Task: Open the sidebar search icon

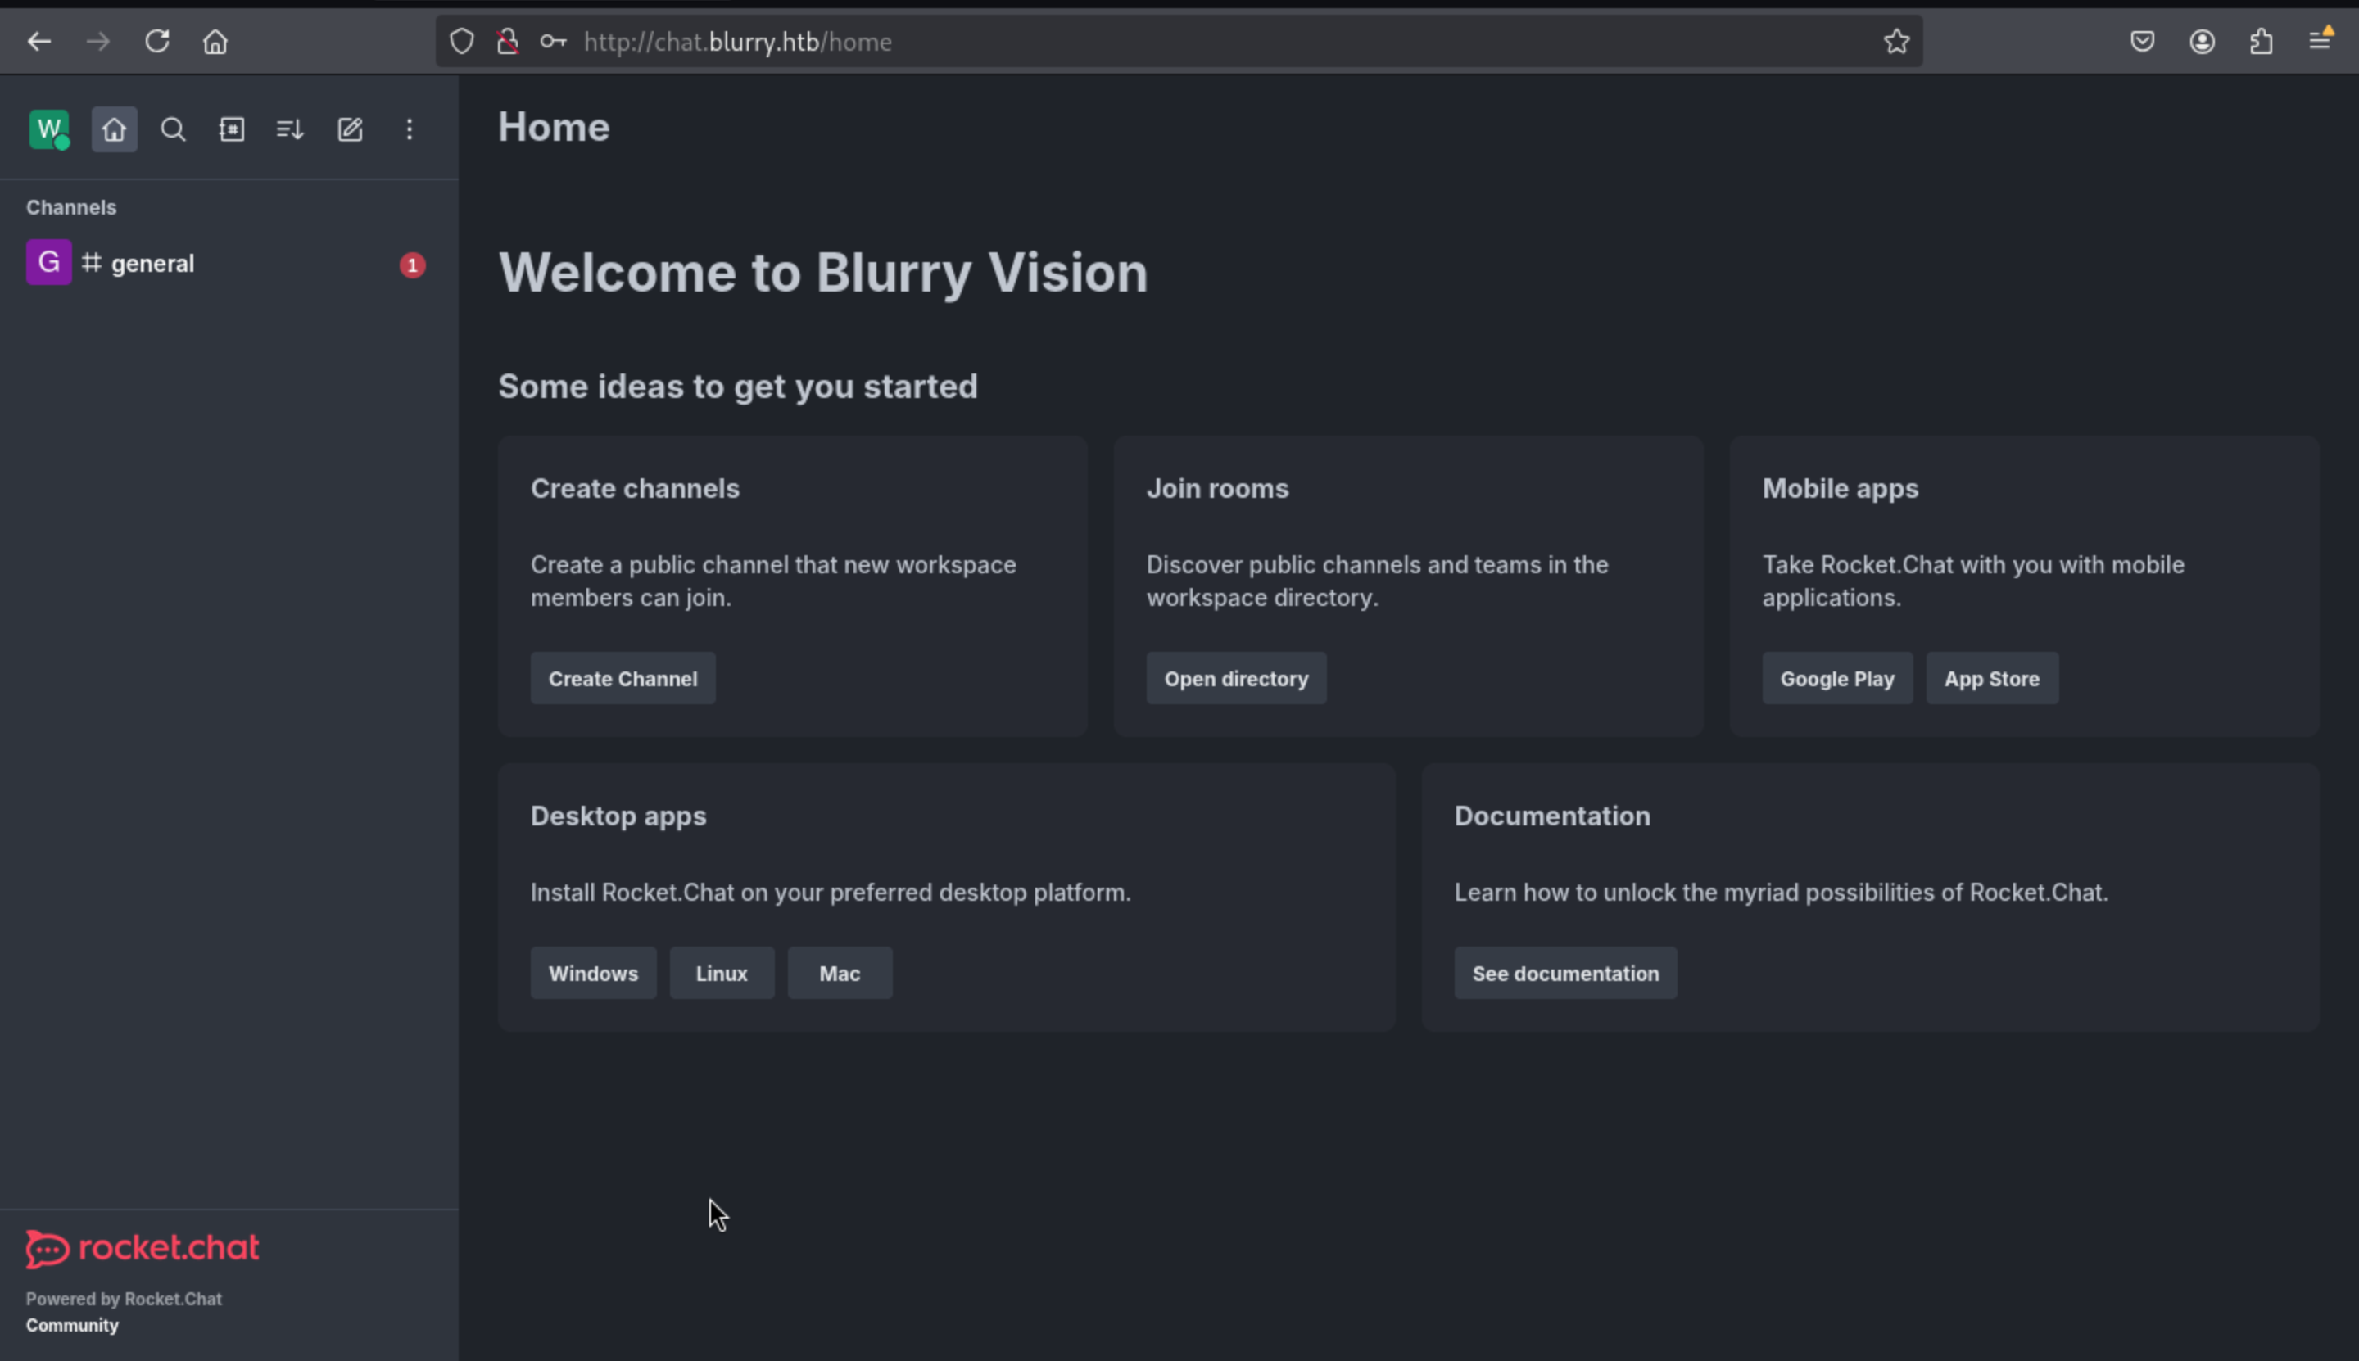Action: pos(173,129)
